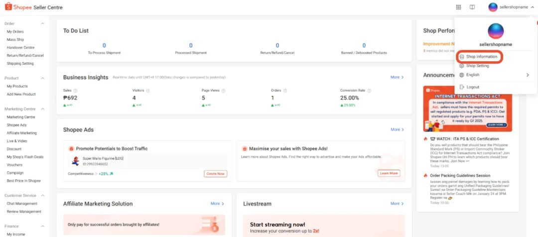The height and width of the screenshot is (237, 538).
Task: Click the Conversion Rate info help icon
Action: point(369,91)
